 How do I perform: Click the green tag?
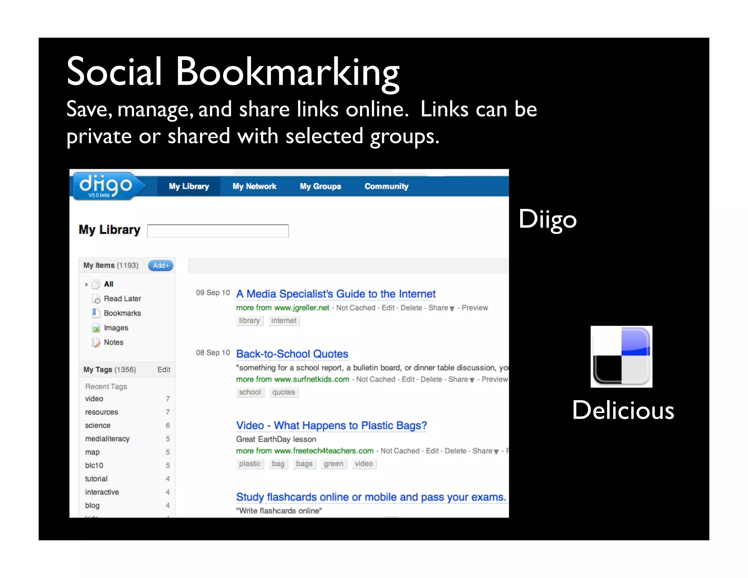pos(333,464)
